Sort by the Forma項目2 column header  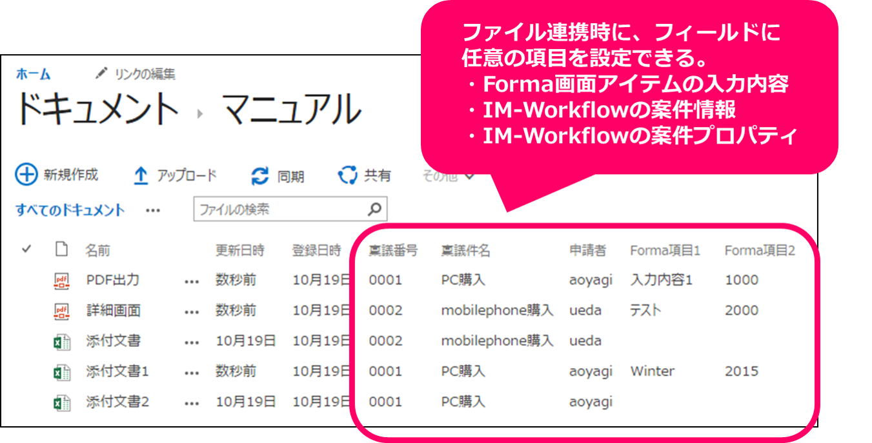(x=760, y=251)
